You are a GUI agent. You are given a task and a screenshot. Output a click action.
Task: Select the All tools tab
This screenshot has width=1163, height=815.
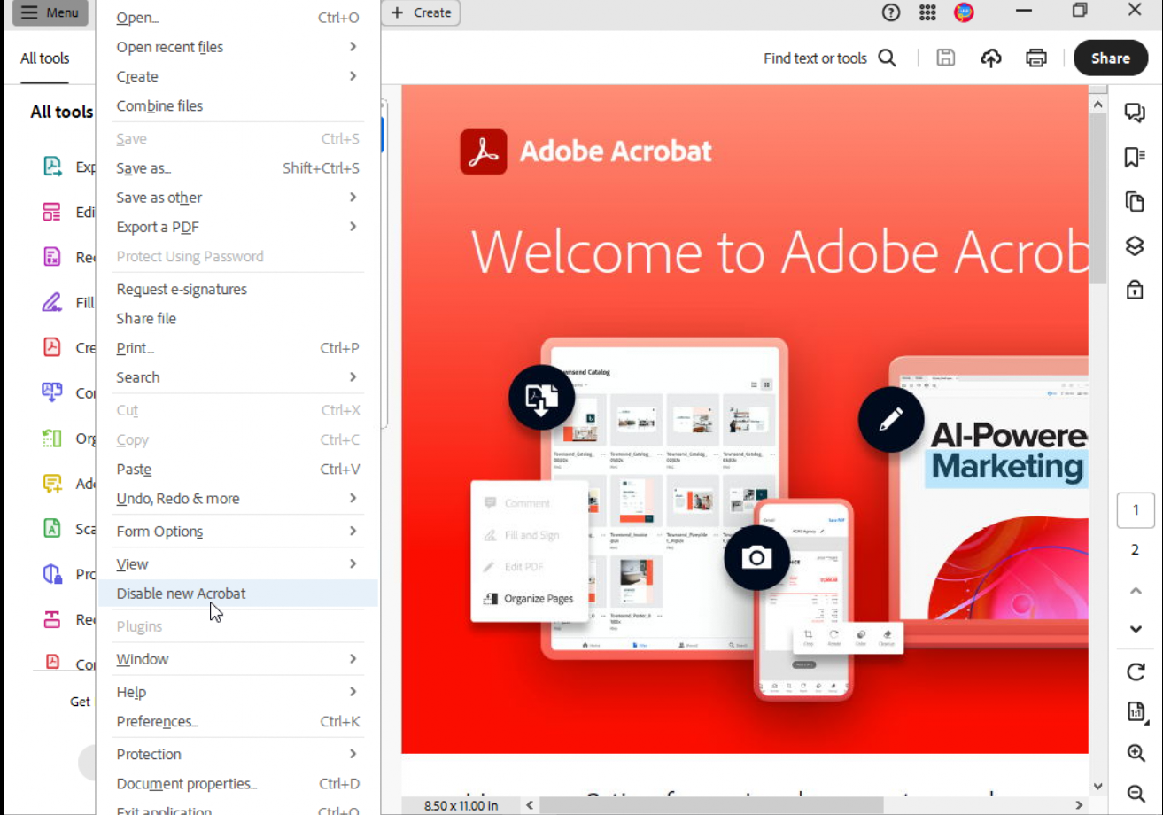(44, 58)
